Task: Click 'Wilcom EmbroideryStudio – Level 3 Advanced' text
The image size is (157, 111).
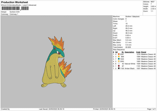Action: tap(19, 5)
